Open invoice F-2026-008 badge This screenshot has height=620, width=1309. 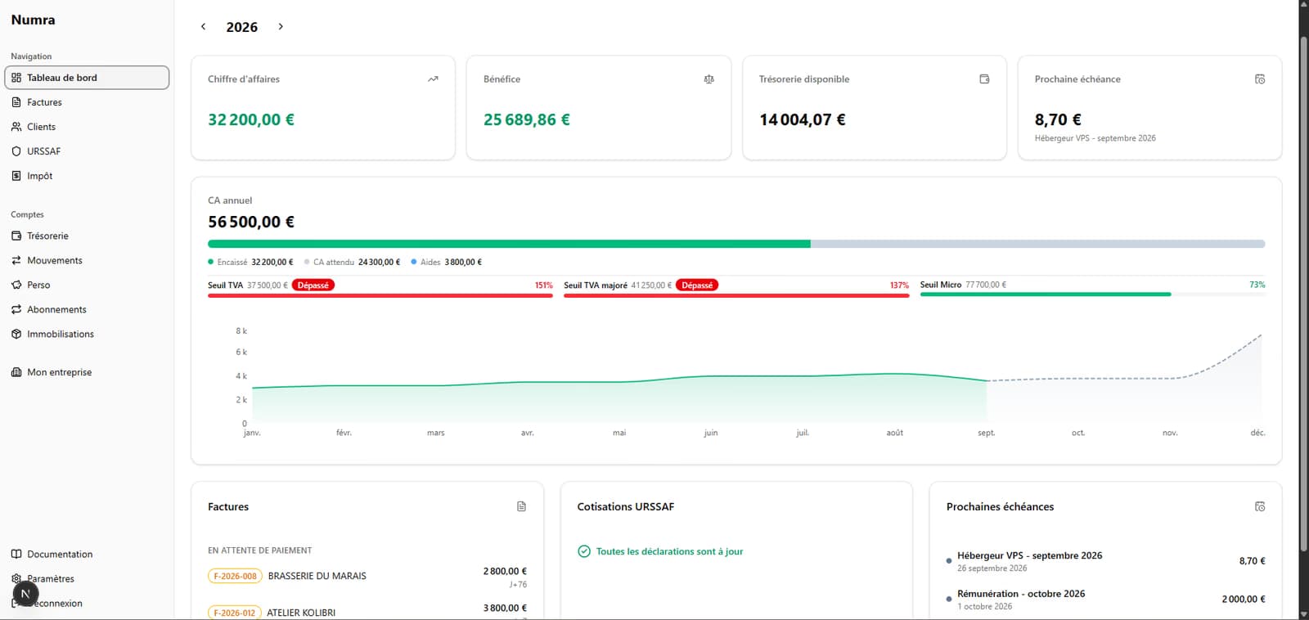(235, 576)
